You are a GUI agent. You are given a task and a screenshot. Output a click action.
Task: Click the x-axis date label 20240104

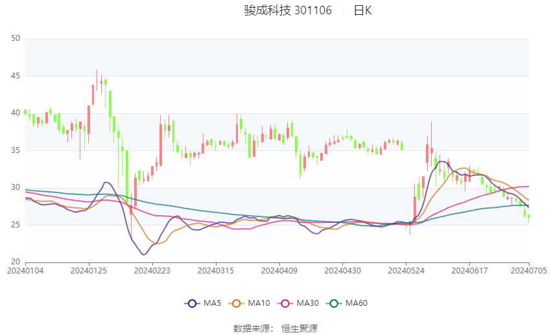pyautogui.click(x=25, y=271)
